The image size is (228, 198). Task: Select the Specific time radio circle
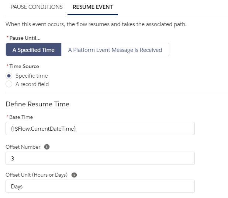click(9, 76)
